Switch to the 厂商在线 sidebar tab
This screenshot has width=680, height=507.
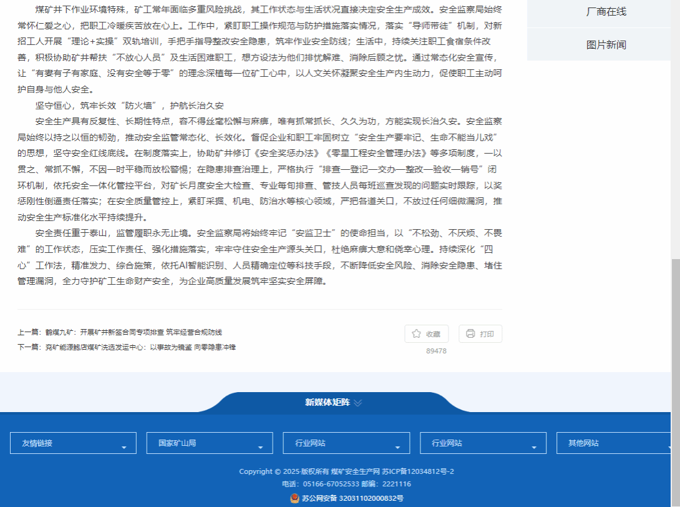pos(606,12)
